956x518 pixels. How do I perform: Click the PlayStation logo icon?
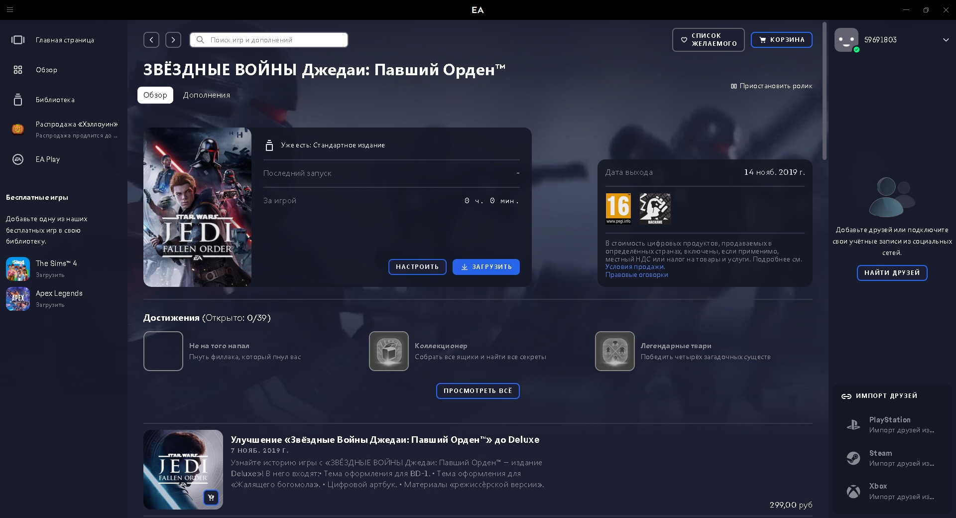click(x=853, y=425)
